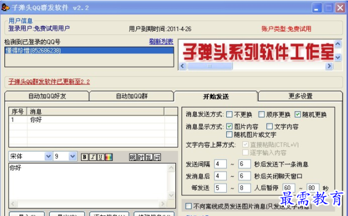348x216 pixels.
Task: Click 每发送 minimum people field 5
Action: [x=221, y=188]
